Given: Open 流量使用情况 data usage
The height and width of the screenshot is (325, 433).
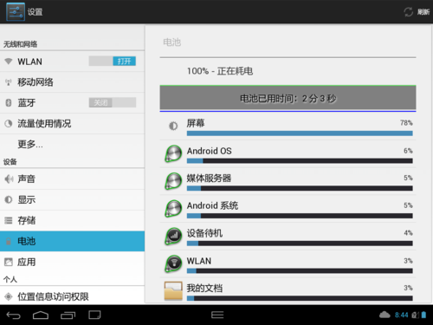Looking at the screenshot, I should click(x=72, y=124).
